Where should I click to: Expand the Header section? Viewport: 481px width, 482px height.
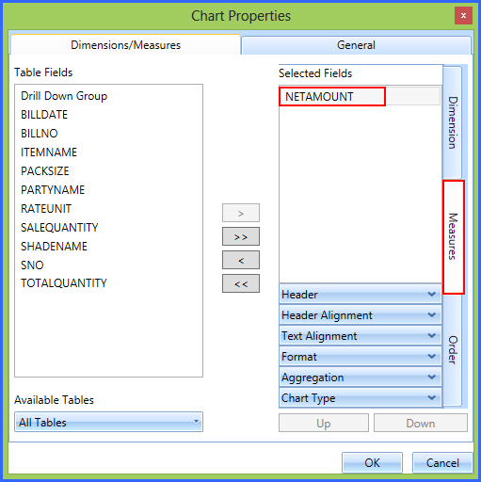pyautogui.click(x=361, y=295)
